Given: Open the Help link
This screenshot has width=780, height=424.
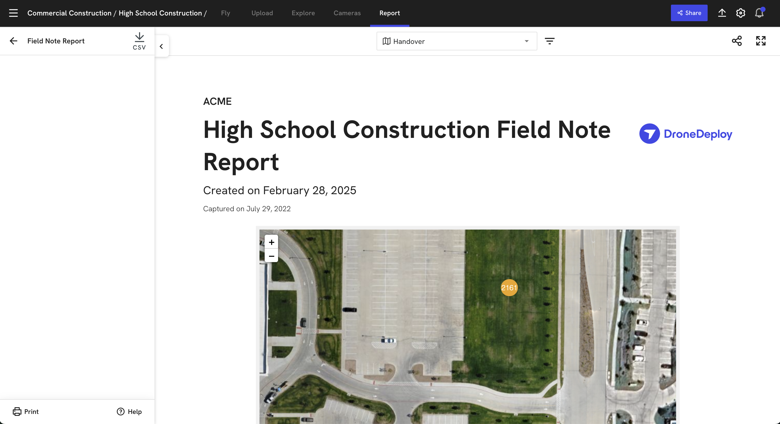Looking at the screenshot, I should click(129, 411).
